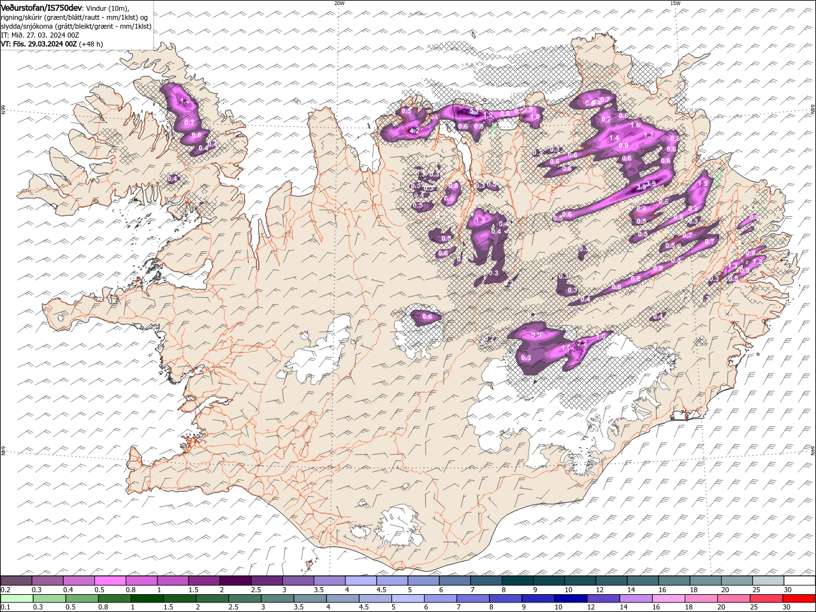Click the 66N latitude label on left edge

pyautogui.click(x=3, y=110)
